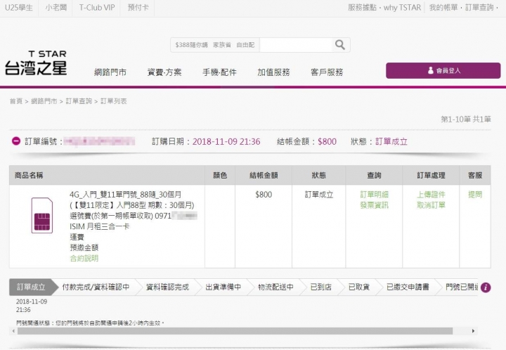Viewport: 506px width, 350px height.
Task: Go to the U25學生 section
Action: 19,8
